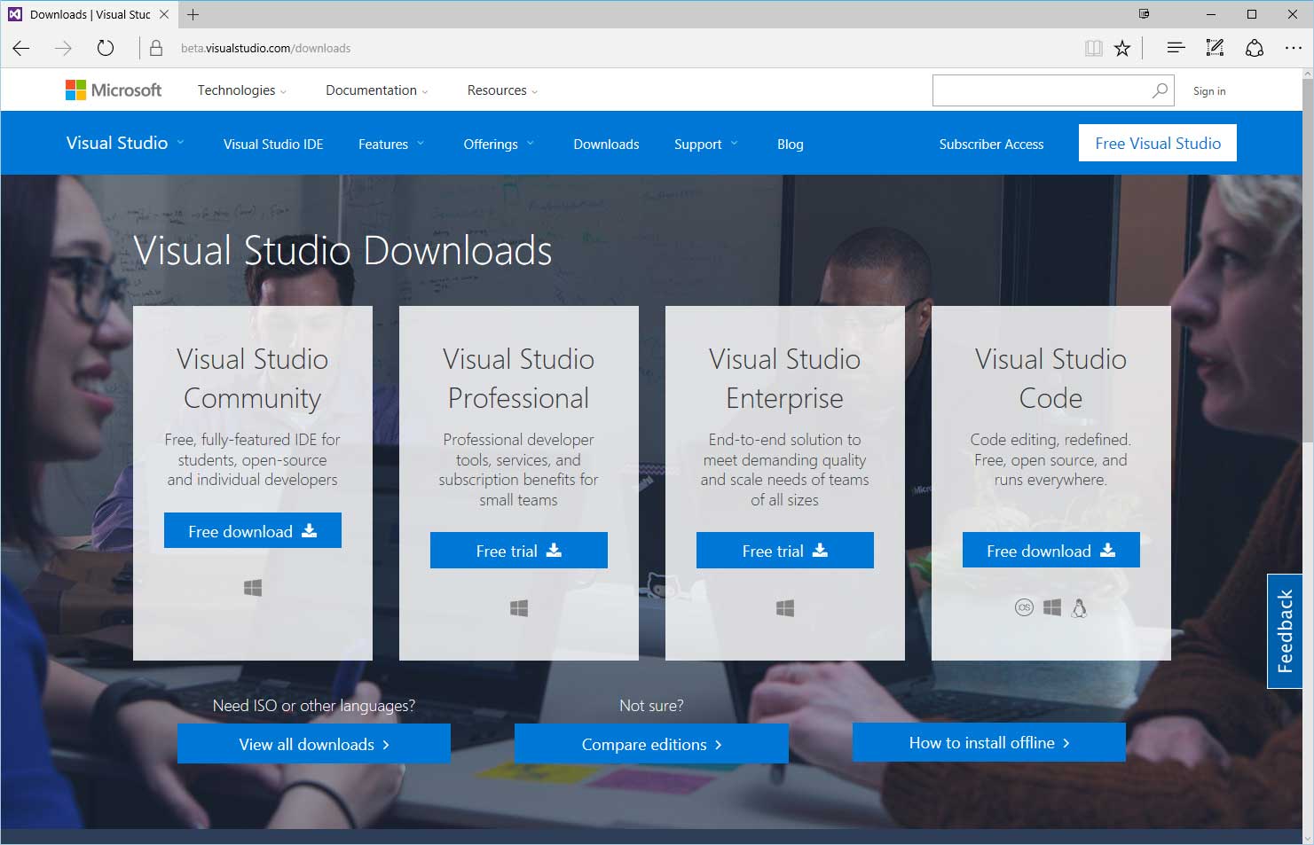Click the search magnifier icon
1314x845 pixels.
(x=1160, y=90)
